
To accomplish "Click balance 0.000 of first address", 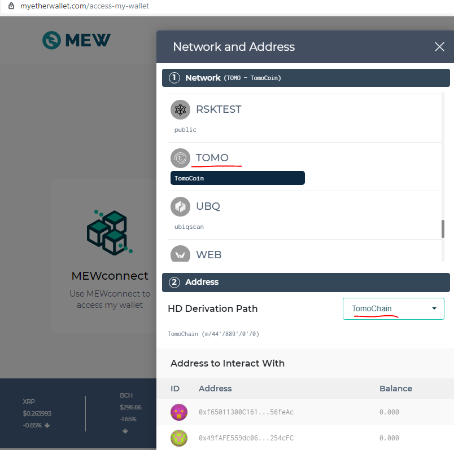I will pyautogui.click(x=389, y=412).
